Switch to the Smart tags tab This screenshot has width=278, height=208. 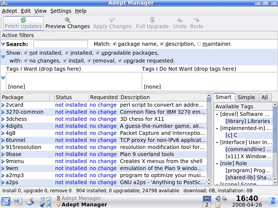[x=223, y=97]
